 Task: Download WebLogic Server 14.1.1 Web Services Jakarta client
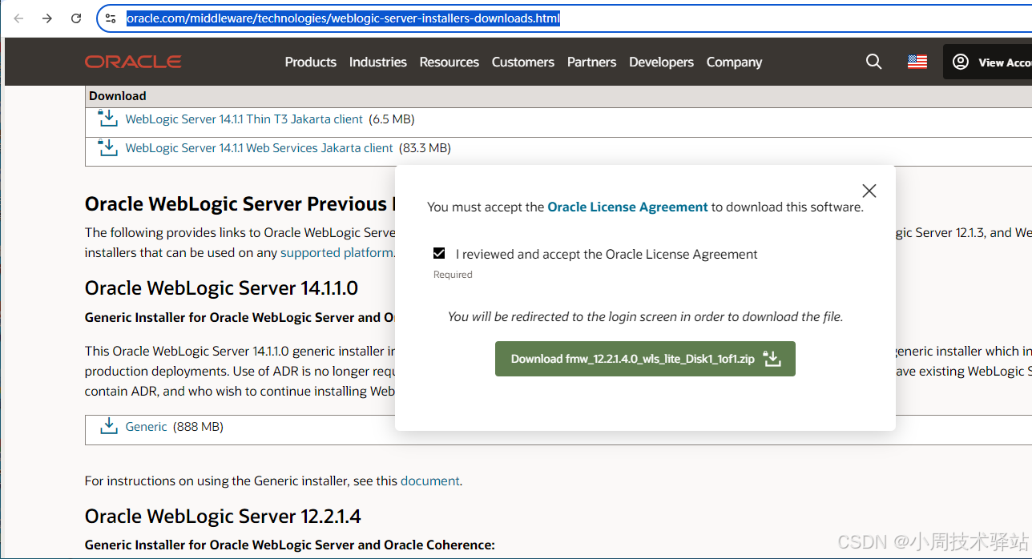click(260, 148)
